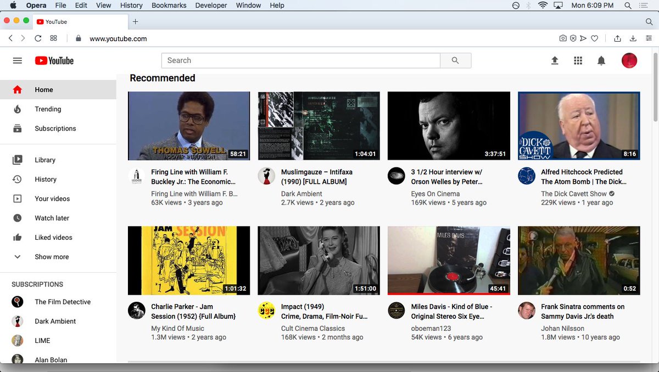Click the Opera downloads arrow icon
Screen dimensions: 659x372
pos(633,38)
